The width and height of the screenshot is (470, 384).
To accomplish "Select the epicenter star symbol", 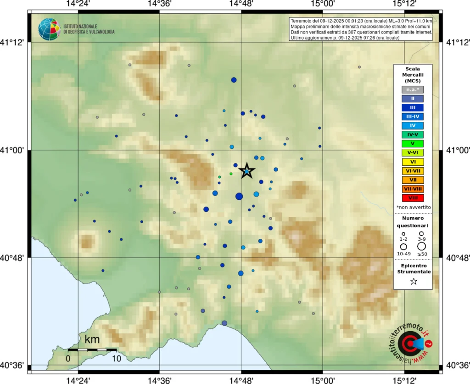I will pyautogui.click(x=247, y=171).
